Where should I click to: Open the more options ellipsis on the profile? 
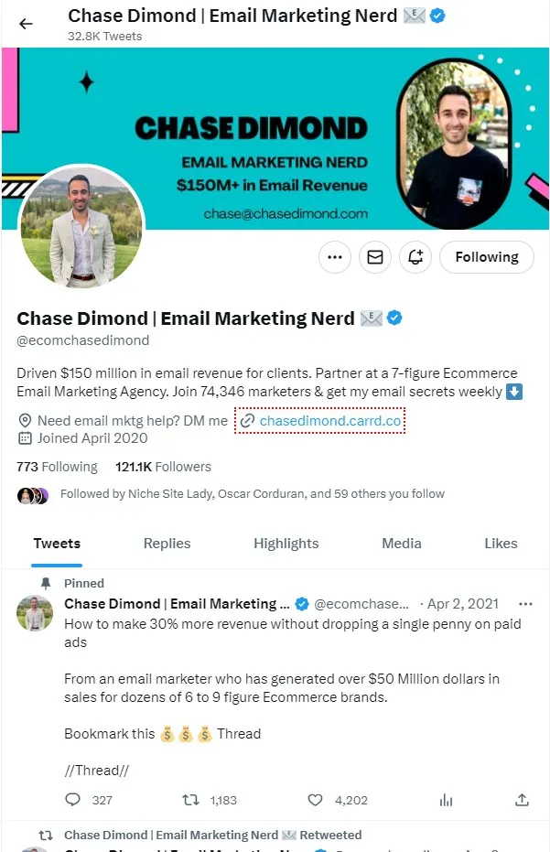tap(334, 257)
